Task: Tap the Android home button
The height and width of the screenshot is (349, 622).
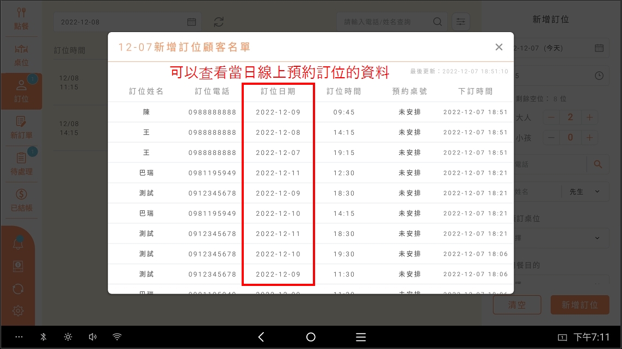Action: pyautogui.click(x=311, y=337)
